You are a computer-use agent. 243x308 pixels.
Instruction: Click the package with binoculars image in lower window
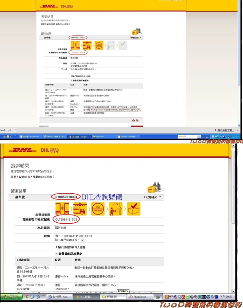(x=155, y=187)
